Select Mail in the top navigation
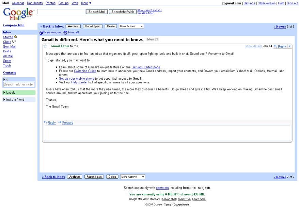 tap(5, 3)
